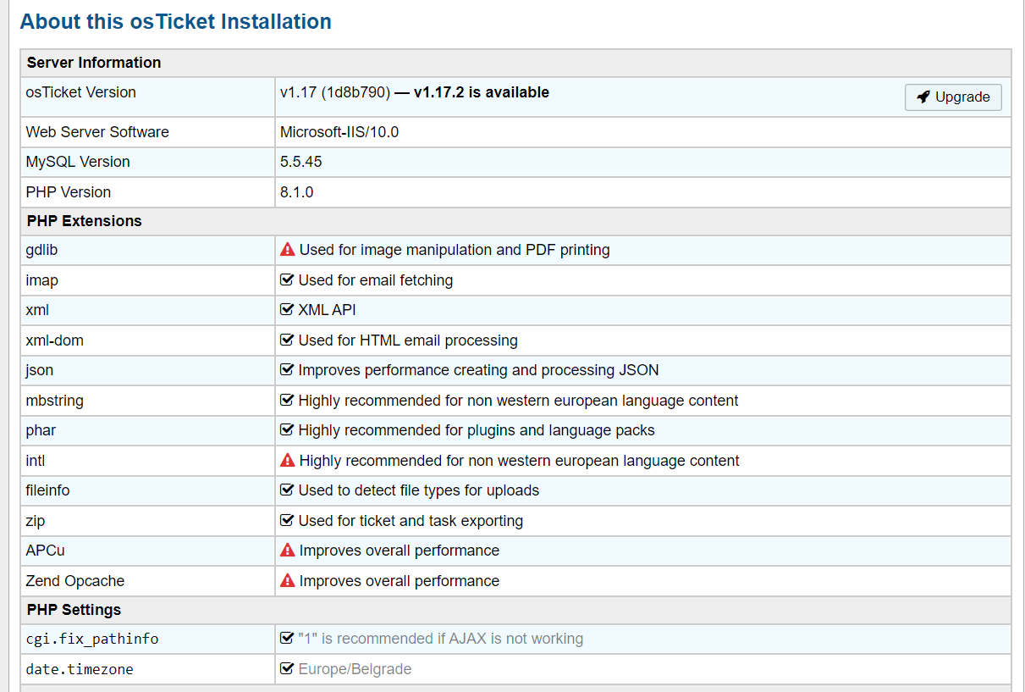This screenshot has height=692, width=1025.
Task: Click the PHP Settings section header
Action: tap(74, 610)
